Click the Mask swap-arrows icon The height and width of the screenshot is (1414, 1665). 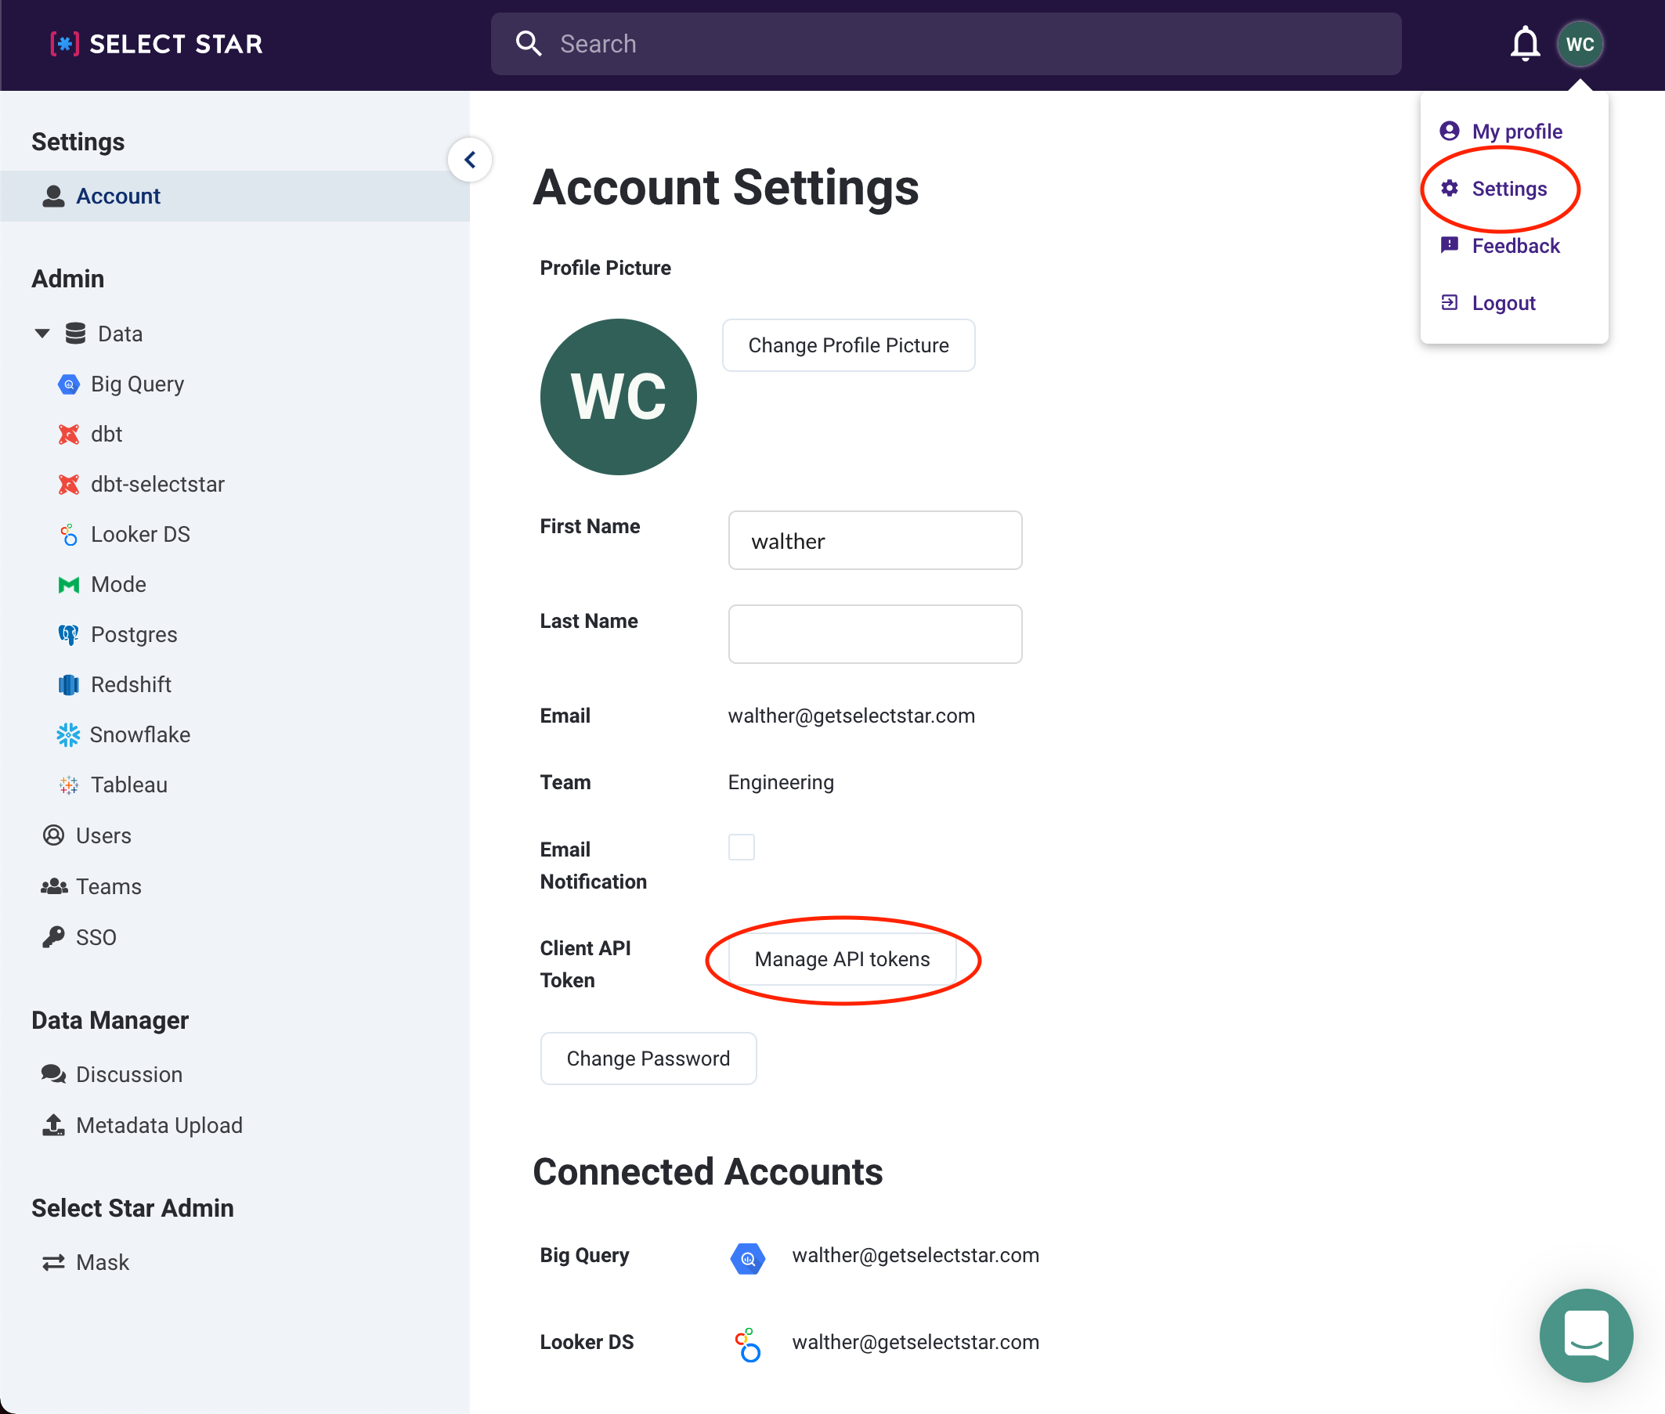point(54,1262)
